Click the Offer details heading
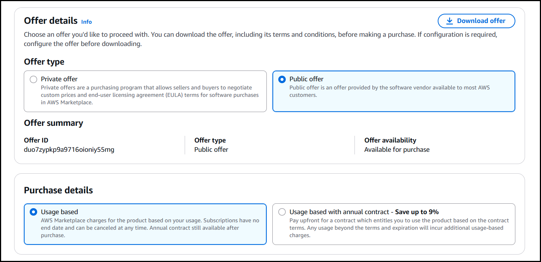Image resolution: width=541 pixels, height=262 pixels. tap(51, 21)
